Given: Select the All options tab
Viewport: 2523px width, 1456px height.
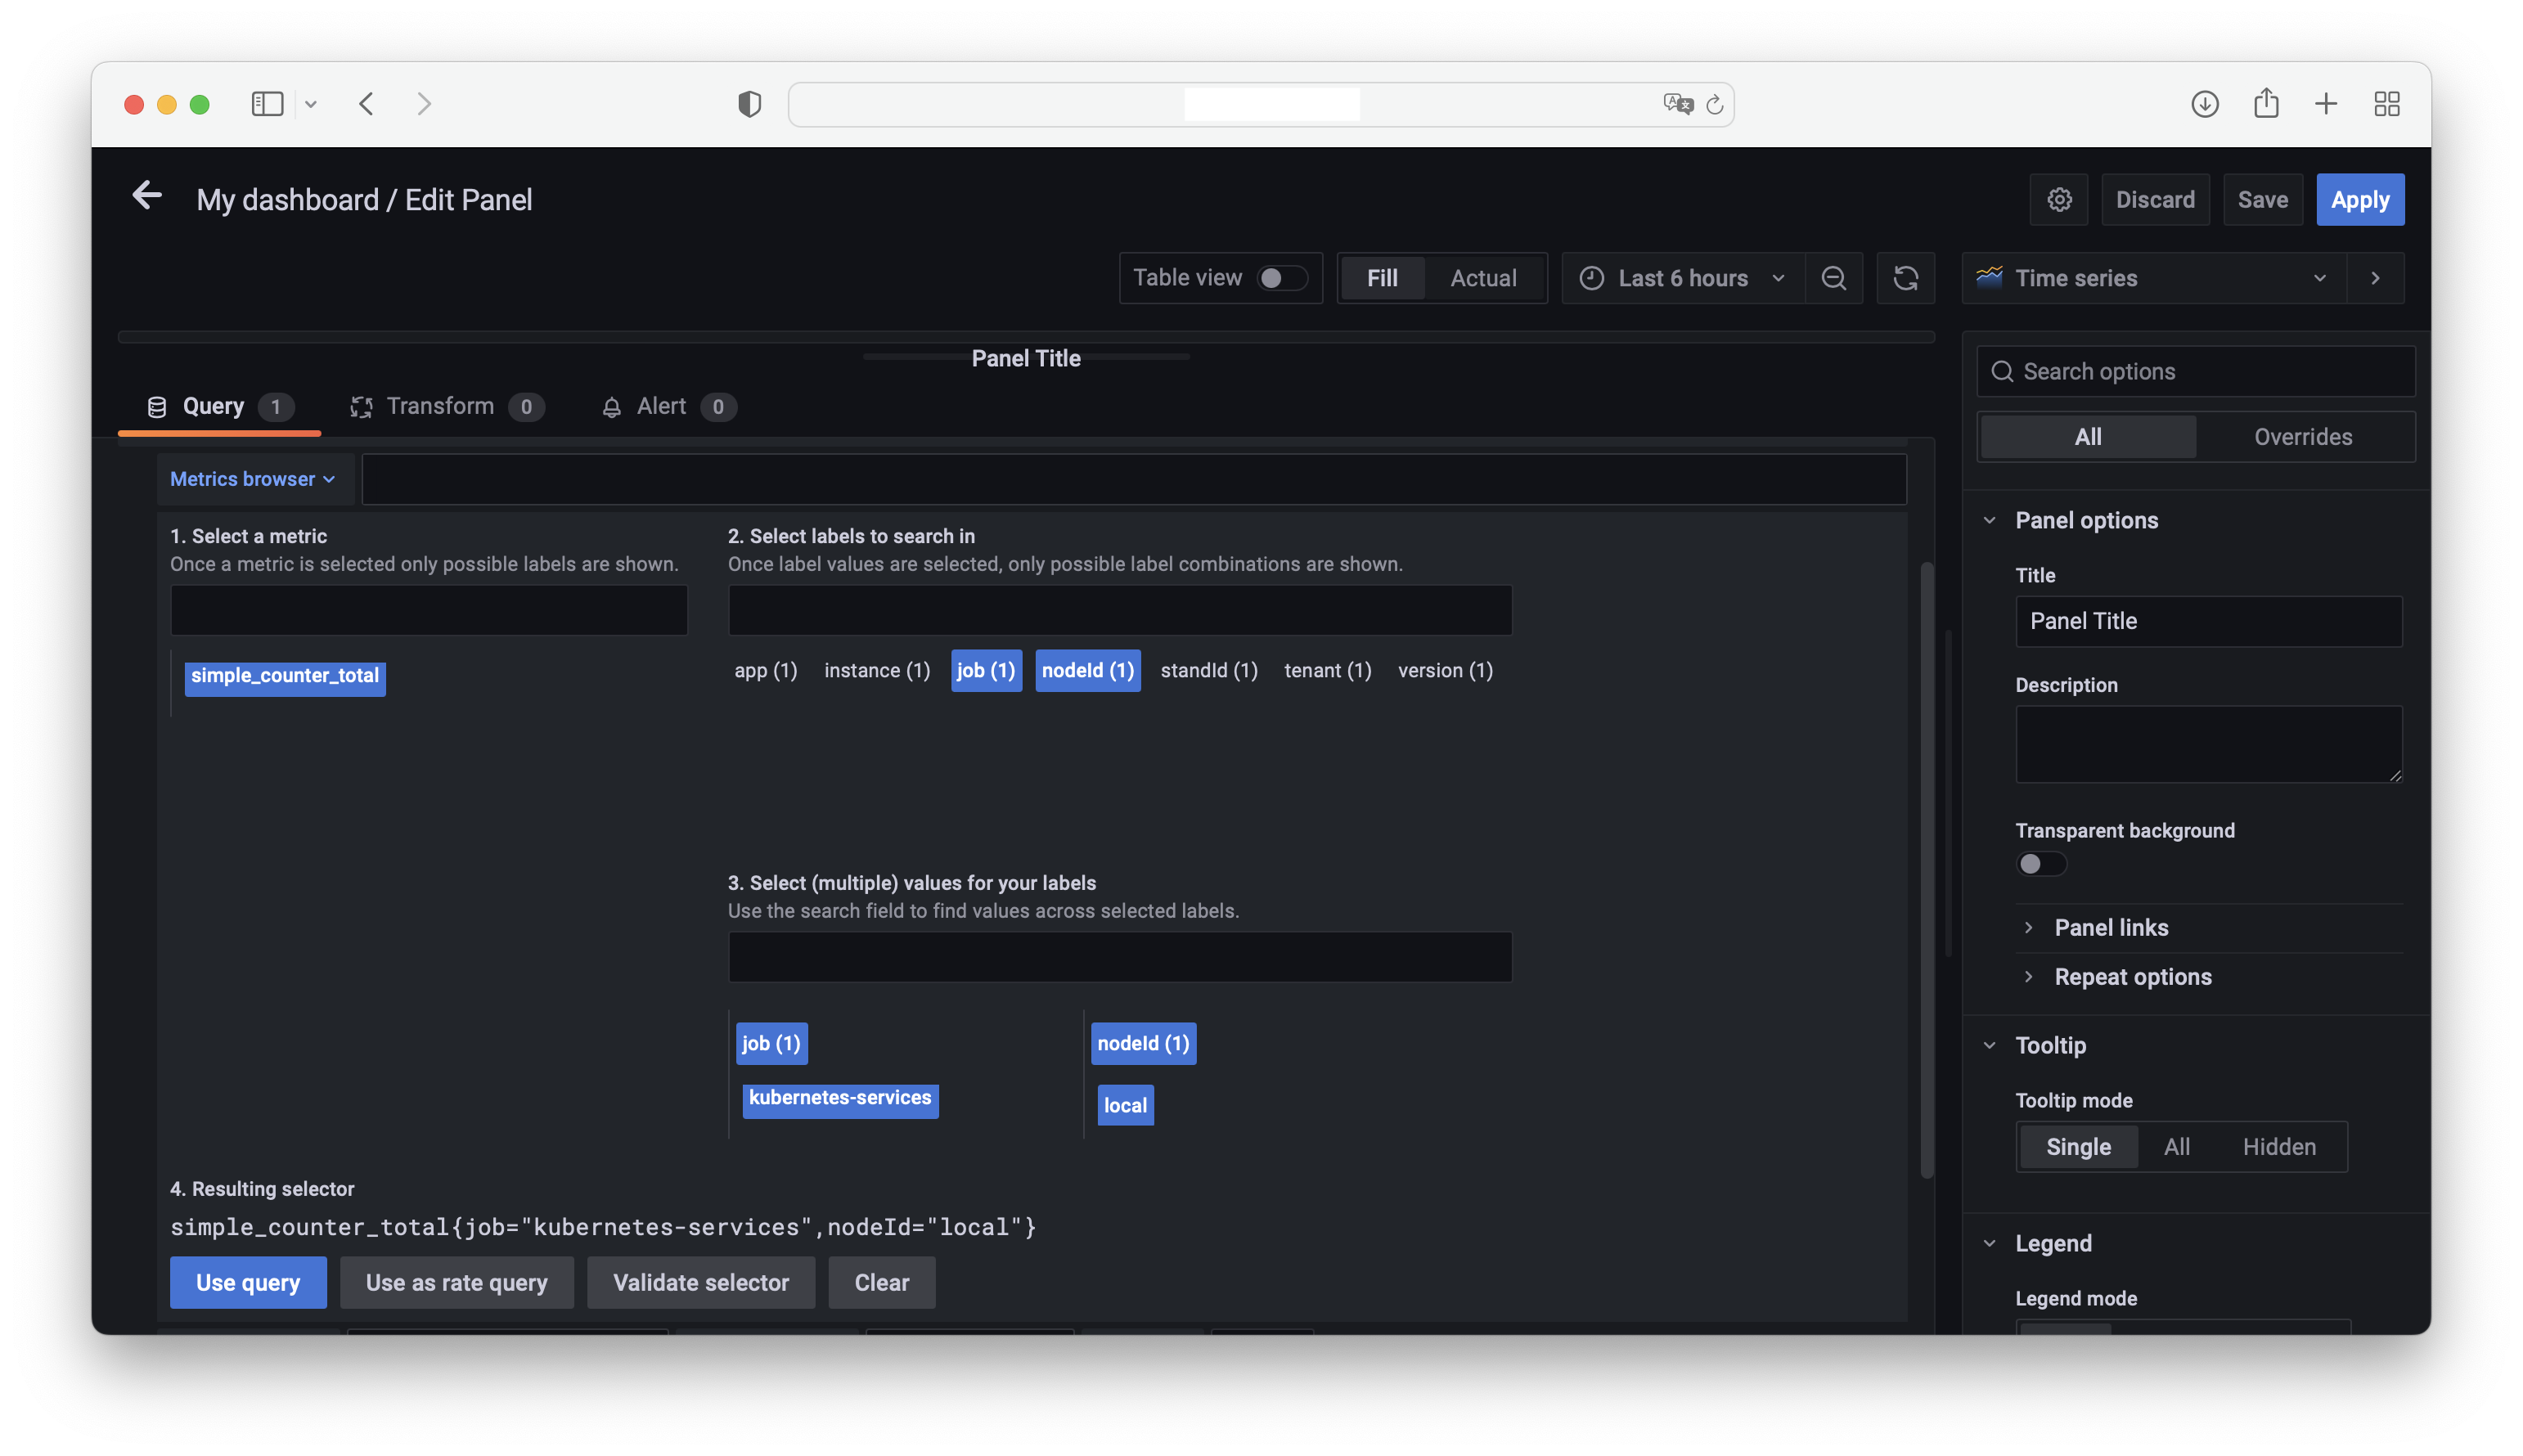Looking at the screenshot, I should pos(2088,437).
